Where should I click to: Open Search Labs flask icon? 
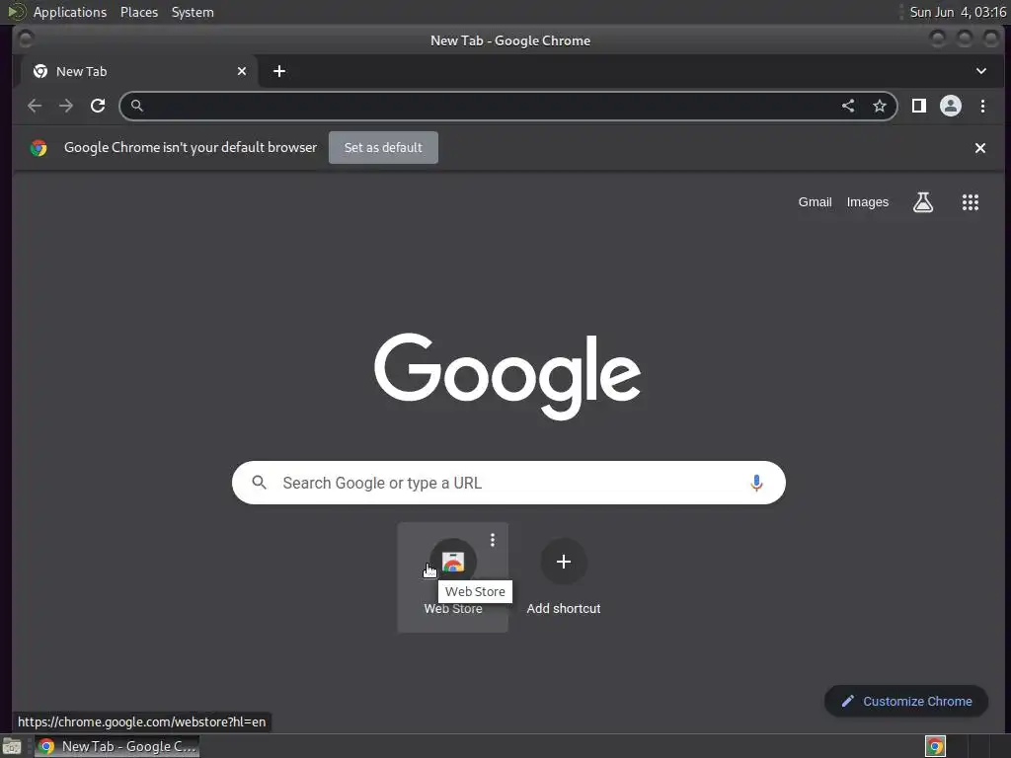click(x=923, y=202)
